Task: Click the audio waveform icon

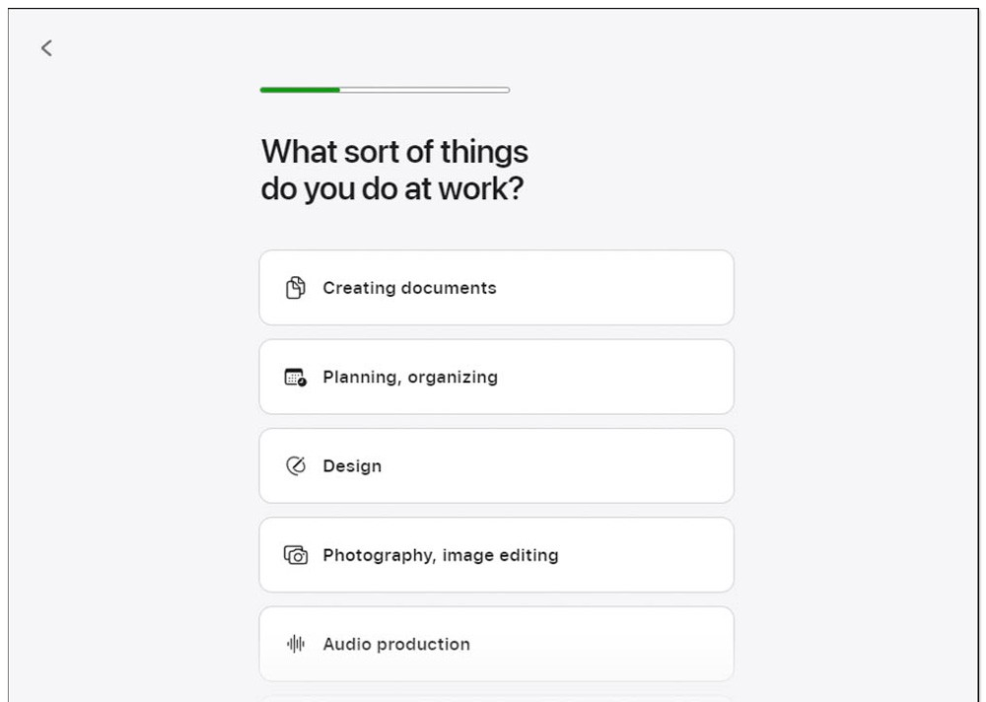Action: pos(296,644)
